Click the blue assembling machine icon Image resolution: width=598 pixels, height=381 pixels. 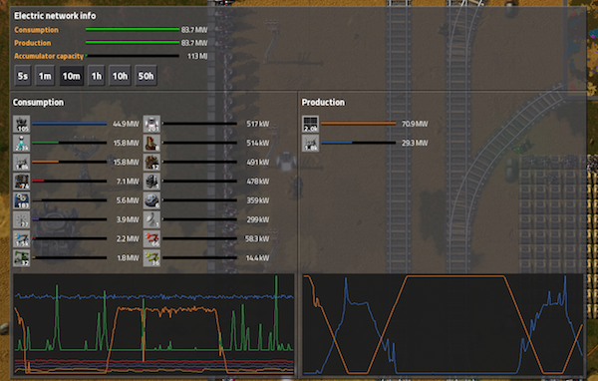click(21, 200)
